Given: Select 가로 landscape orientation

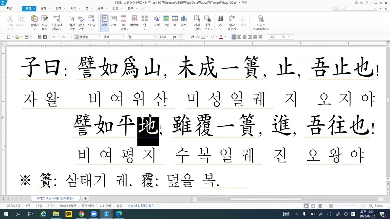Looking at the screenshot, I should 114,21.
